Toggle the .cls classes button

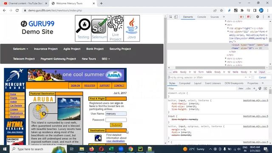click(x=248, y=88)
